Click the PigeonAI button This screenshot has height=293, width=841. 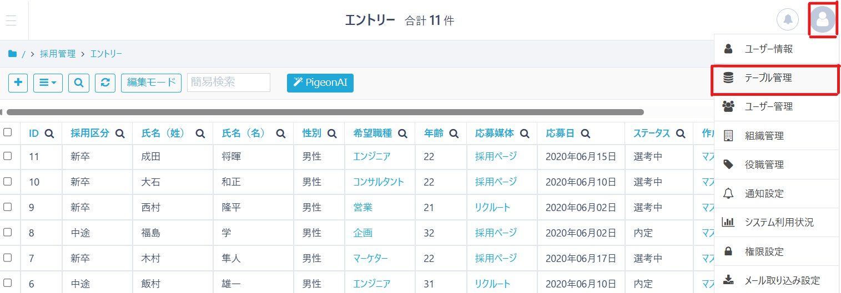coord(320,83)
